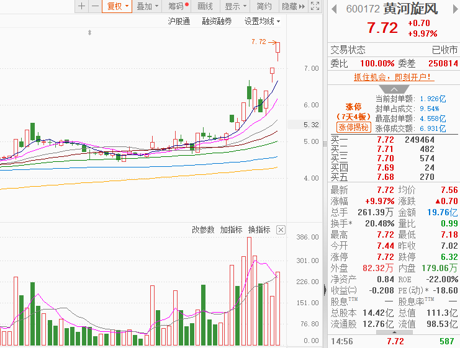This screenshot has width=460, height=348.
Task: Open the 显示 dropdown menu
Action: pyautogui.click(x=235, y=6)
